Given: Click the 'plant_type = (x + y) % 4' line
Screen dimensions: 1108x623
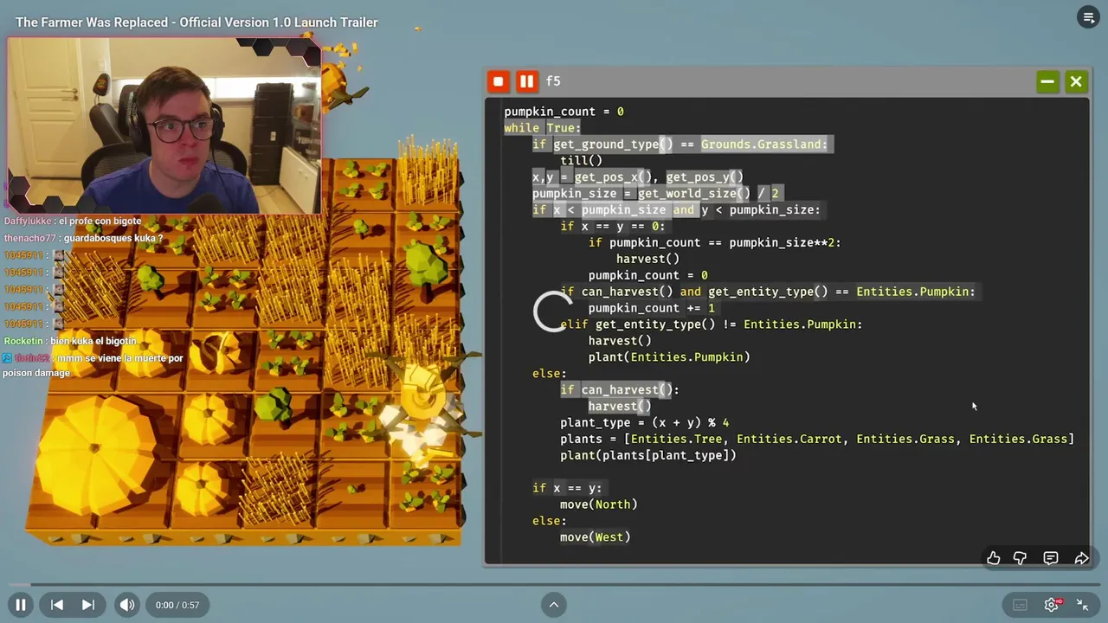Looking at the screenshot, I should pos(645,422).
